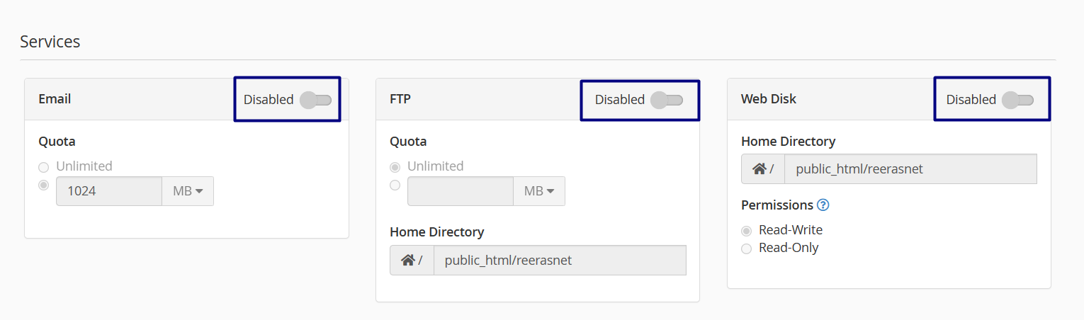Select the Email custom quota radio button
The image size is (1084, 320).
click(44, 185)
